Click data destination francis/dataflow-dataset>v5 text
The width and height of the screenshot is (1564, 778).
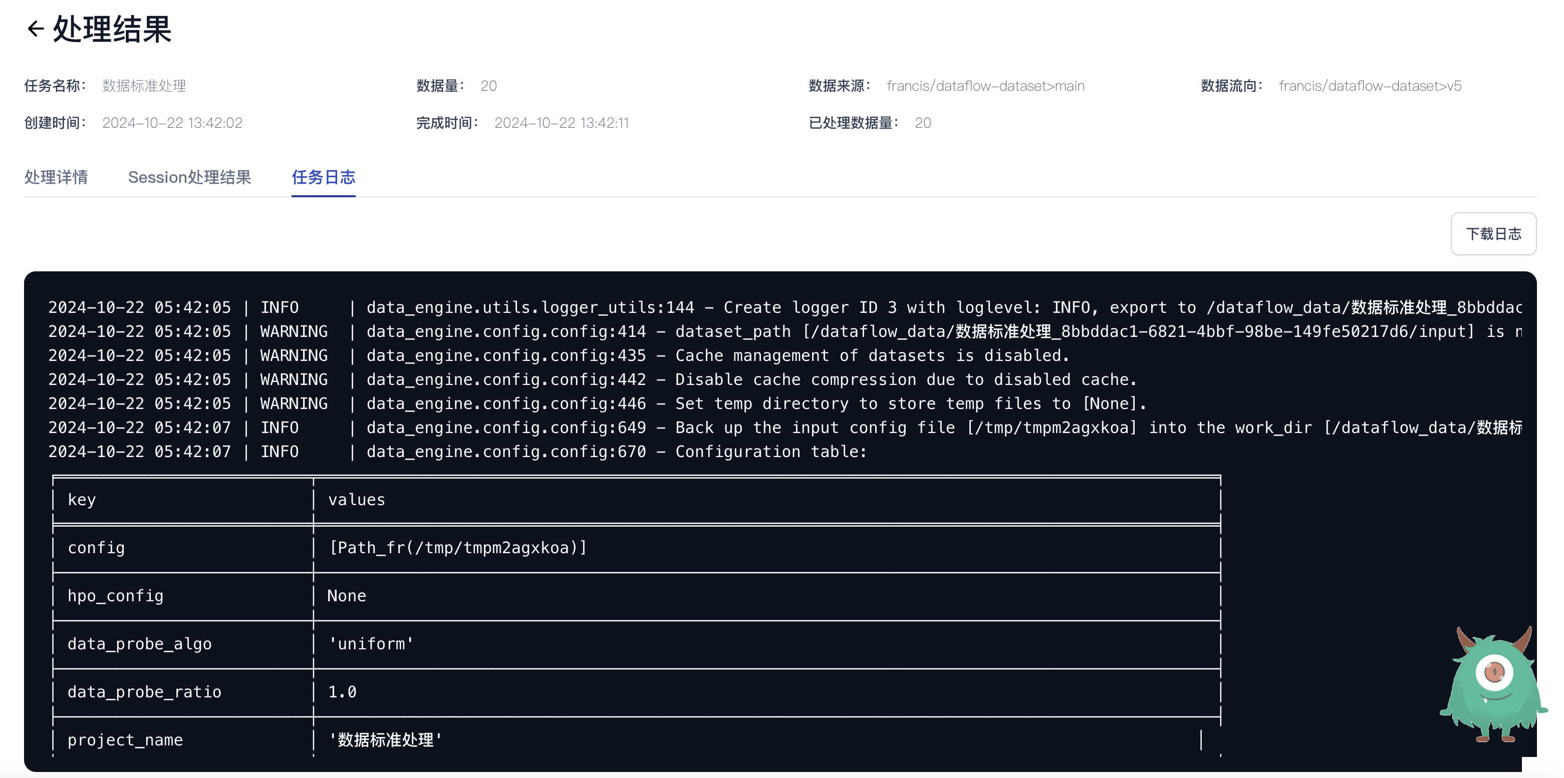(1369, 86)
